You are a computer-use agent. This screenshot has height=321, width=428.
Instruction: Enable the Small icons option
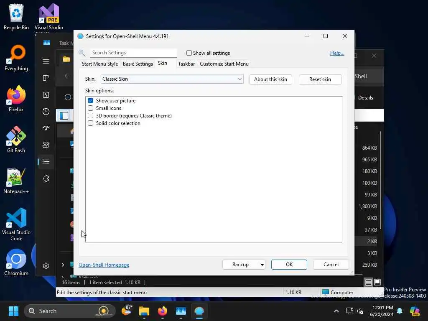coord(90,108)
